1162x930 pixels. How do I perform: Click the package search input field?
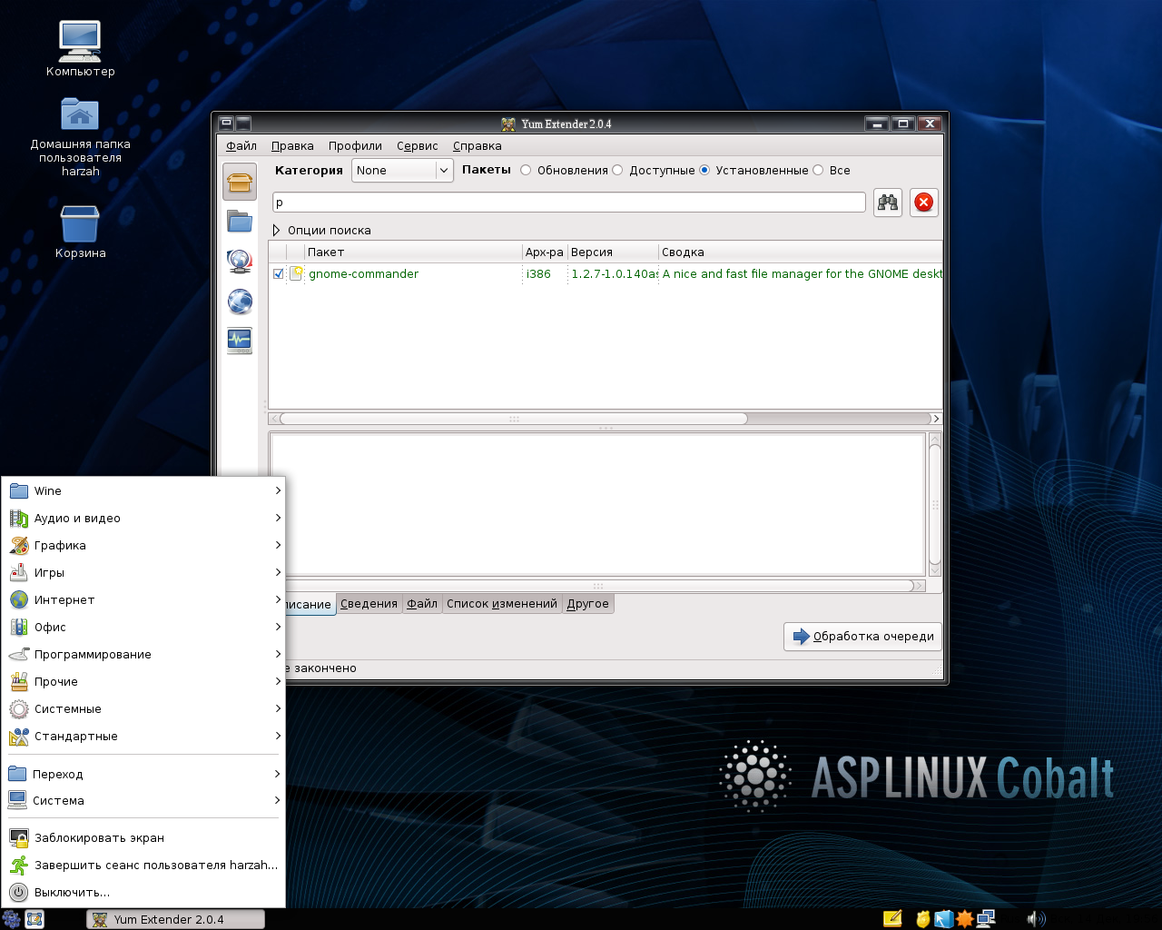[569, 203]
